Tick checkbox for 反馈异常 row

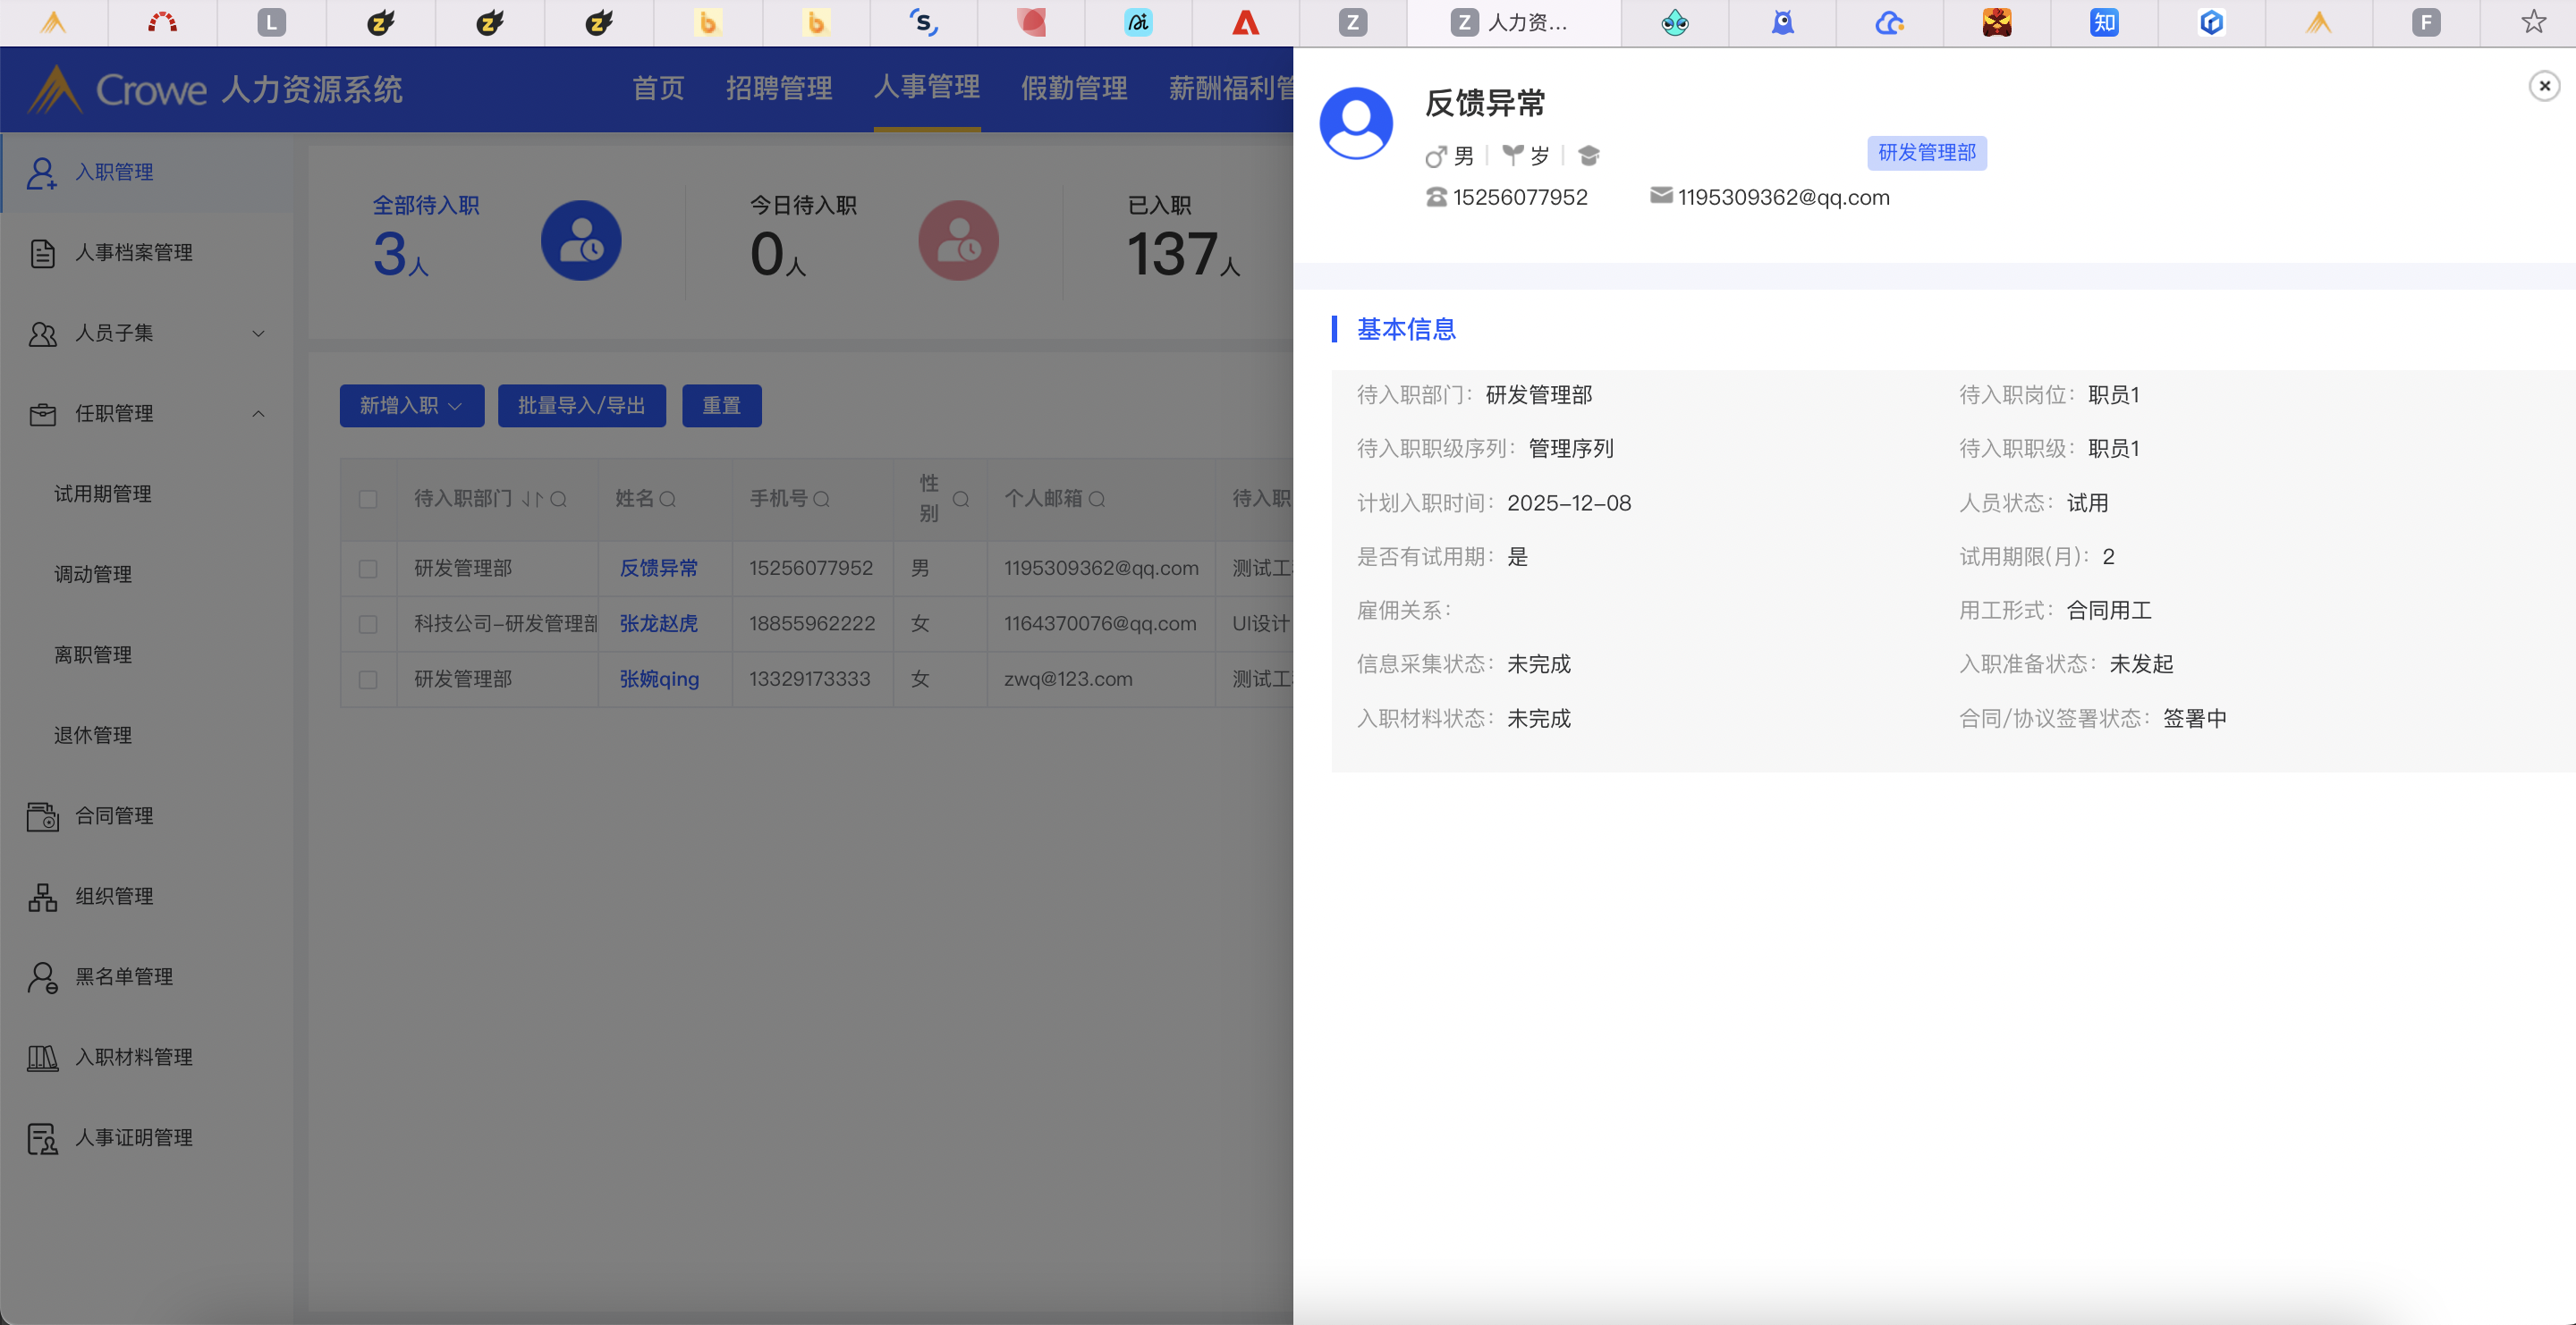pyautogui.click(x=368, y=569)
